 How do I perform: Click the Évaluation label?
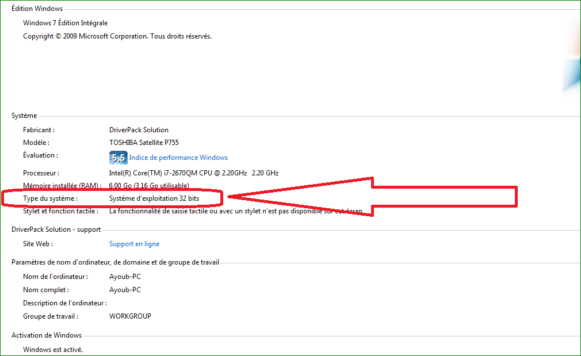(40, 155)
